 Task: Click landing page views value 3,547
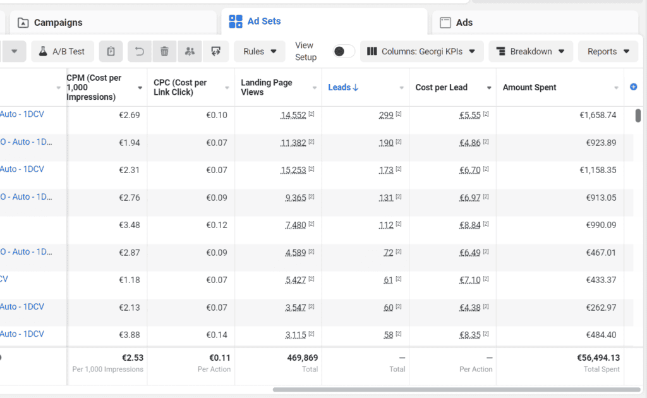pyautogui.click(x=296, y=308)
